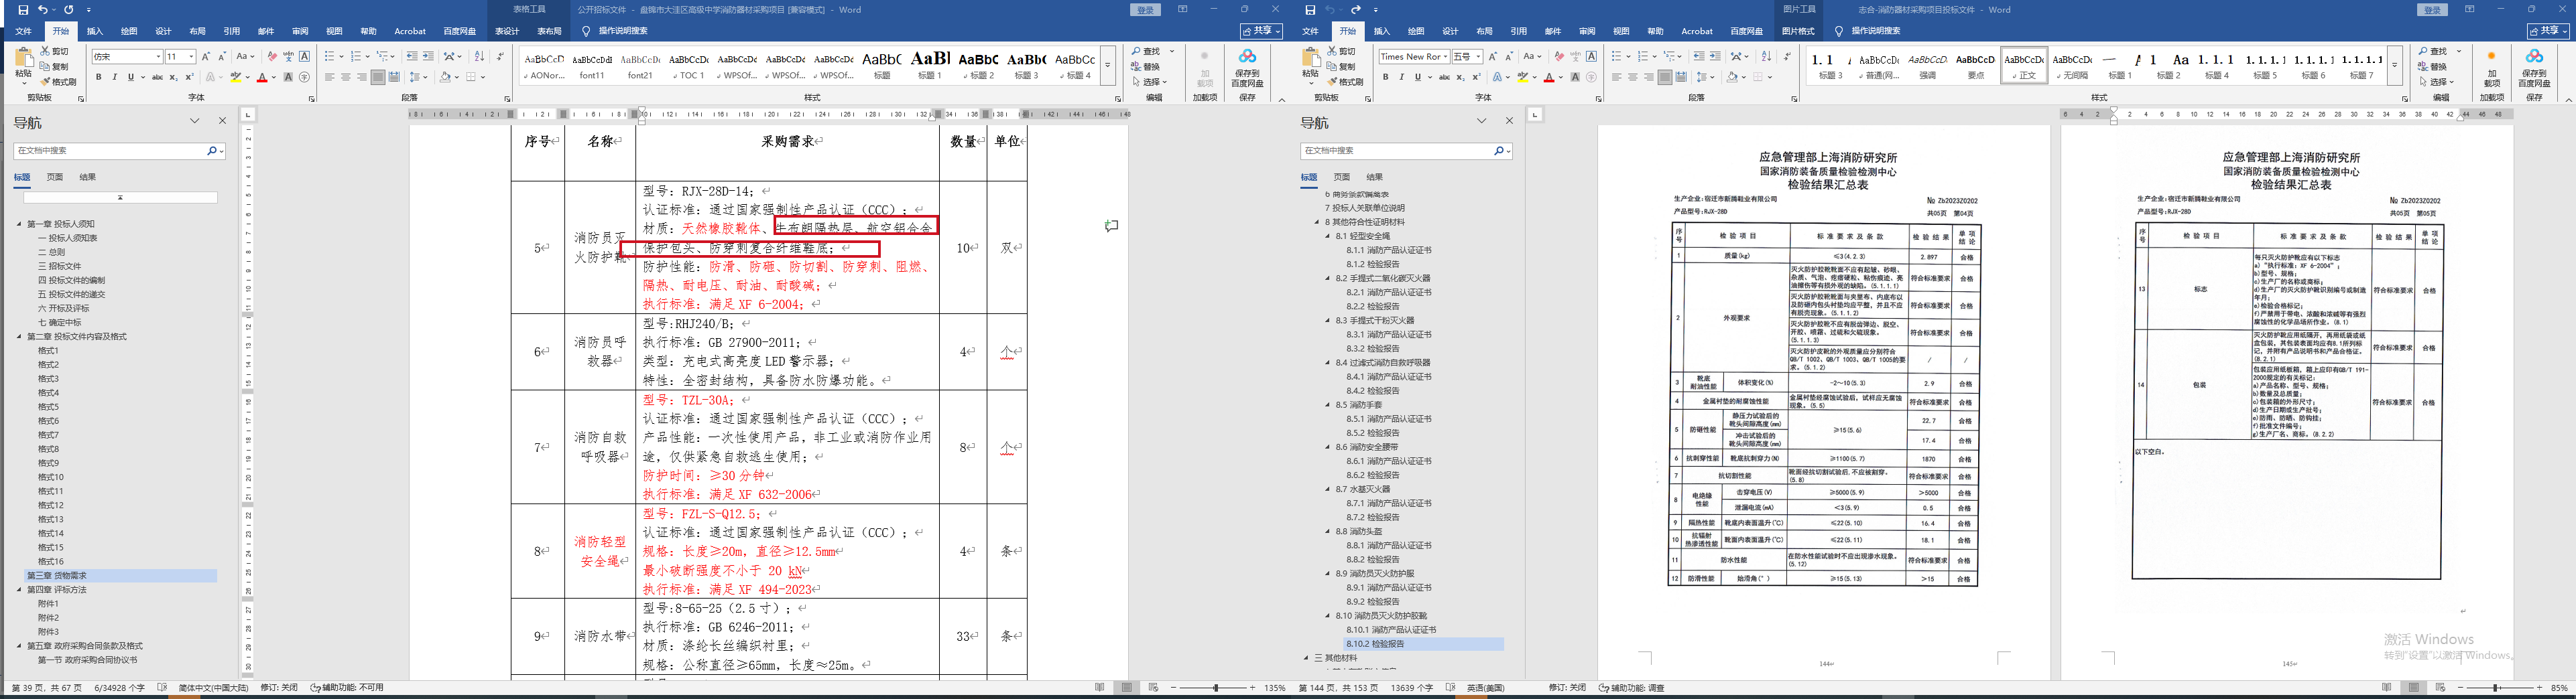Click Subscript icon in left window ribbon
The height and width of the screenshot is (699, 2576).
tap(173, 77)
